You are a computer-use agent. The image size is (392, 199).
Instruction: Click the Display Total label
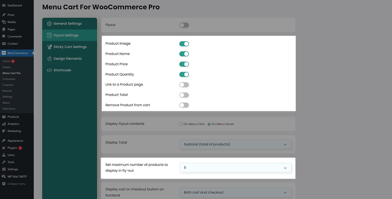116,143
